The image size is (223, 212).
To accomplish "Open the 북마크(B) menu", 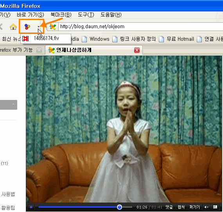I will 61,14.
